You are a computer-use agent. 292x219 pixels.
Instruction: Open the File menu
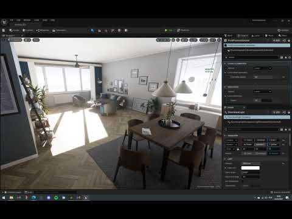[12, 20]
